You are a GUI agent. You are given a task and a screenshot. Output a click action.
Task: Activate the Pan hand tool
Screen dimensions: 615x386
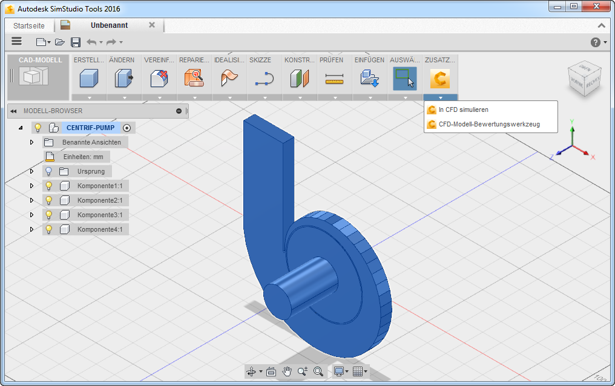[x=287, y=371]
